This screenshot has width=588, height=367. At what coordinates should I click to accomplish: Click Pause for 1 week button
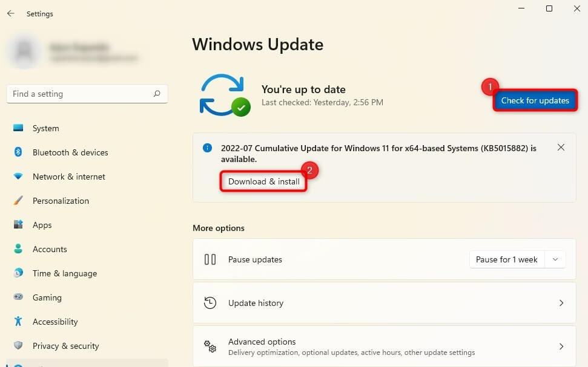tap(507, 259)
